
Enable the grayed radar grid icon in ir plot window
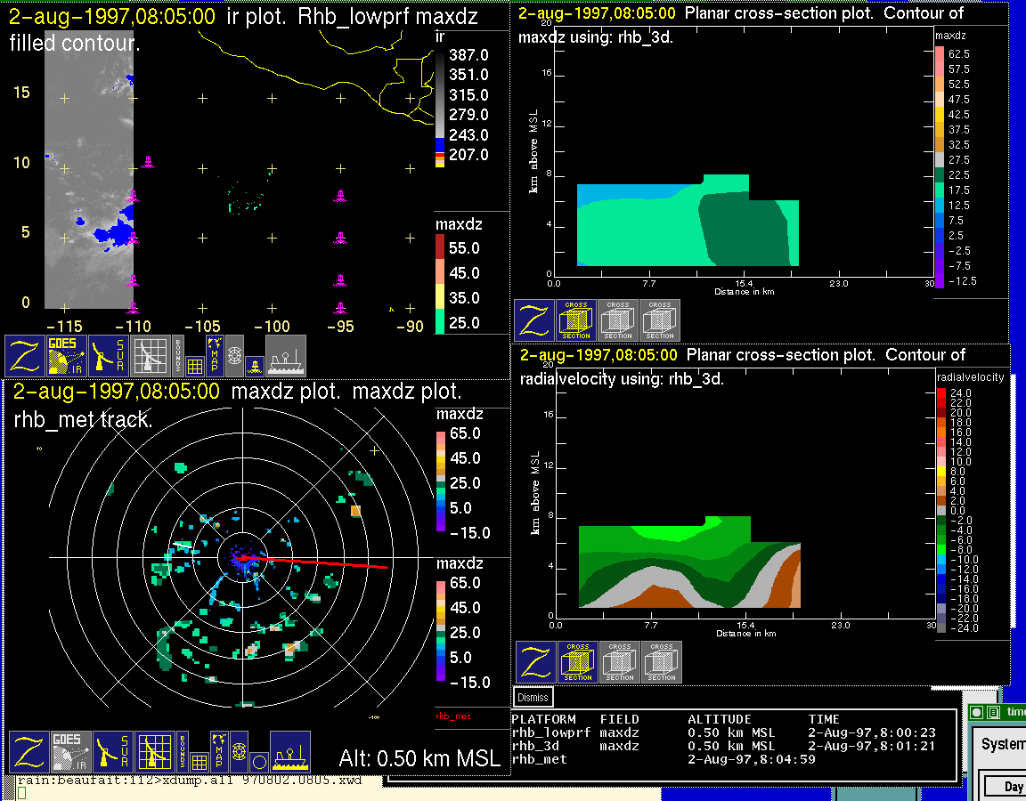(x=151, y=356)
